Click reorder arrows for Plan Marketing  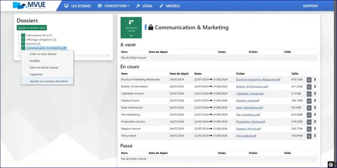315,114
